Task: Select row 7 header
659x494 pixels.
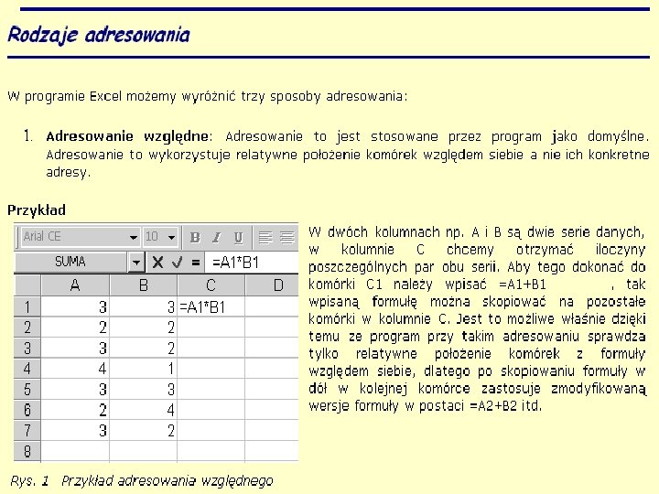Action: pos(27,430)
